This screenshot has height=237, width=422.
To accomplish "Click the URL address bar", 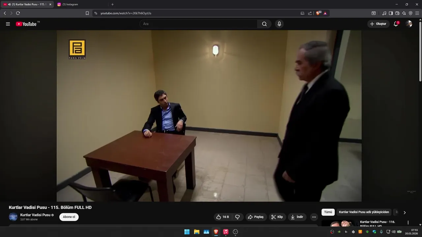I will pyautogui.click(x=198, y=13).
